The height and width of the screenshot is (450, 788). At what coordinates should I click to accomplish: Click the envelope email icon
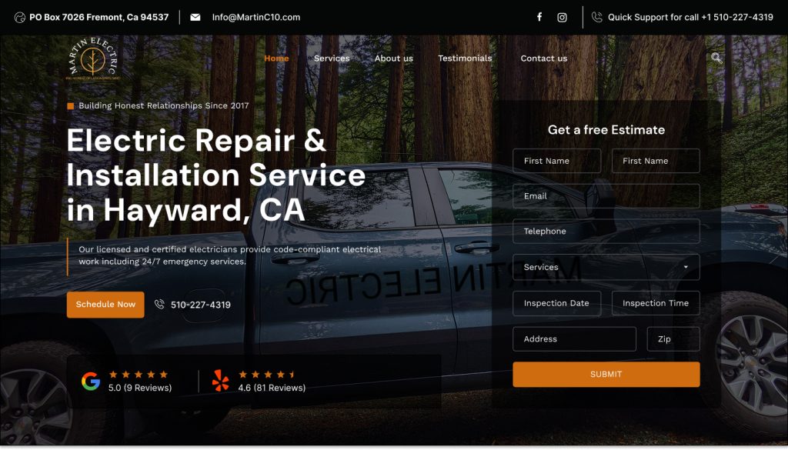point(195,17)
